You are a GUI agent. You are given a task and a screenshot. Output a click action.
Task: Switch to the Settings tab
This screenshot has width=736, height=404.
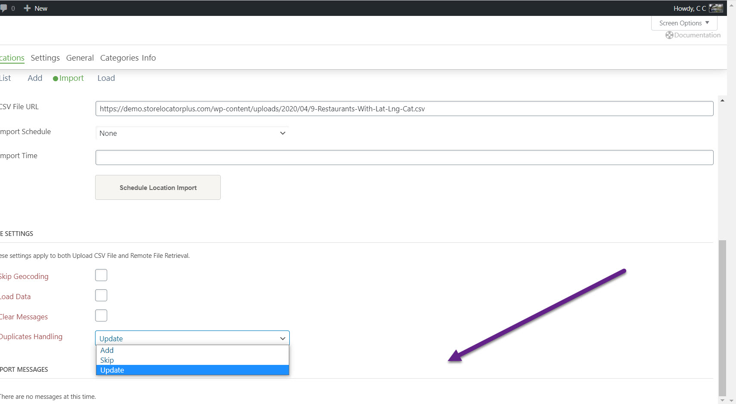click(x=45, y=58)
